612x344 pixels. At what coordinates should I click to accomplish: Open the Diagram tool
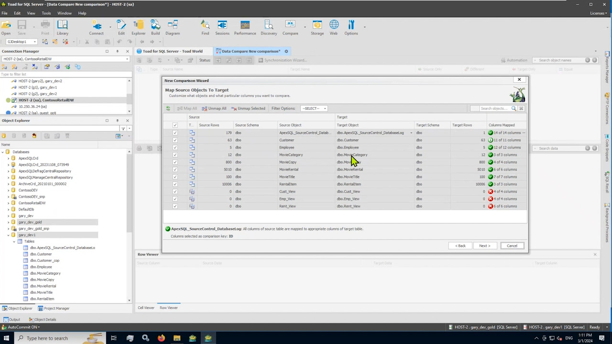tap(173, 28)
